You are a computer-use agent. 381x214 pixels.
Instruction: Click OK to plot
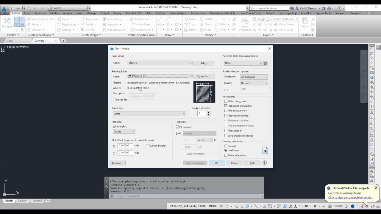click(217, 163)
